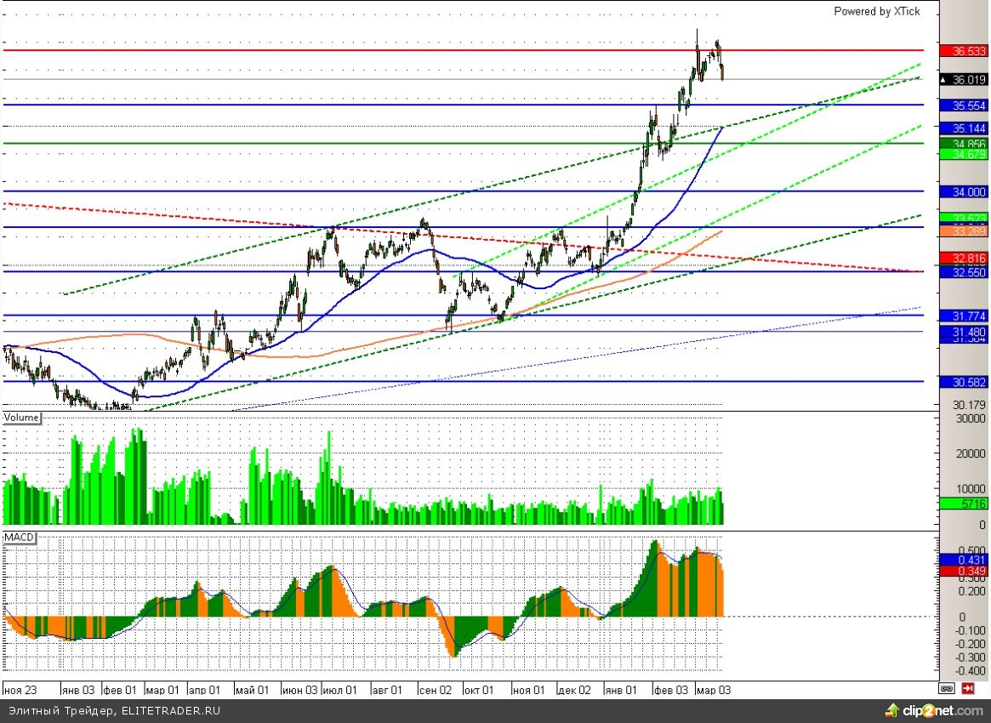
Task: Click the red 36.533 price level label
Action: (963, 50)
